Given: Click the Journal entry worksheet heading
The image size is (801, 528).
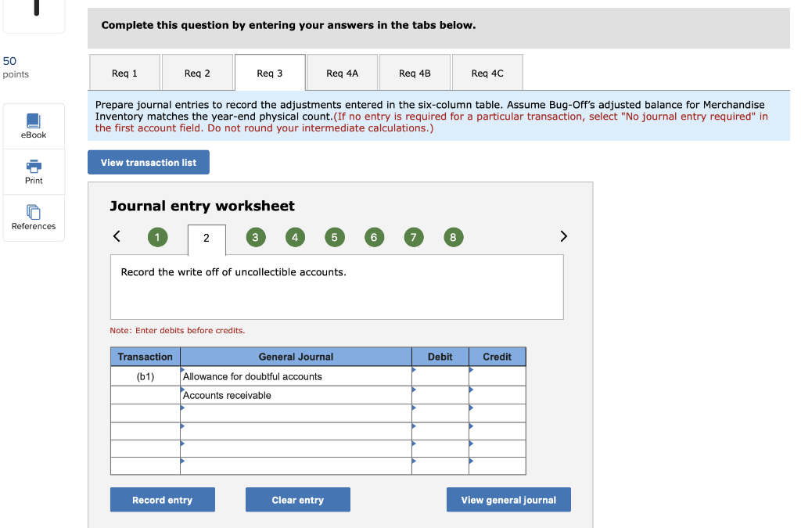Looking at the screenshot, I should pos(203,206).
